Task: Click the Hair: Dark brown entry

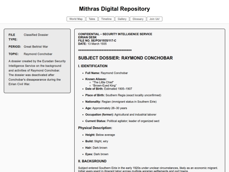Action: click(96, 148)
